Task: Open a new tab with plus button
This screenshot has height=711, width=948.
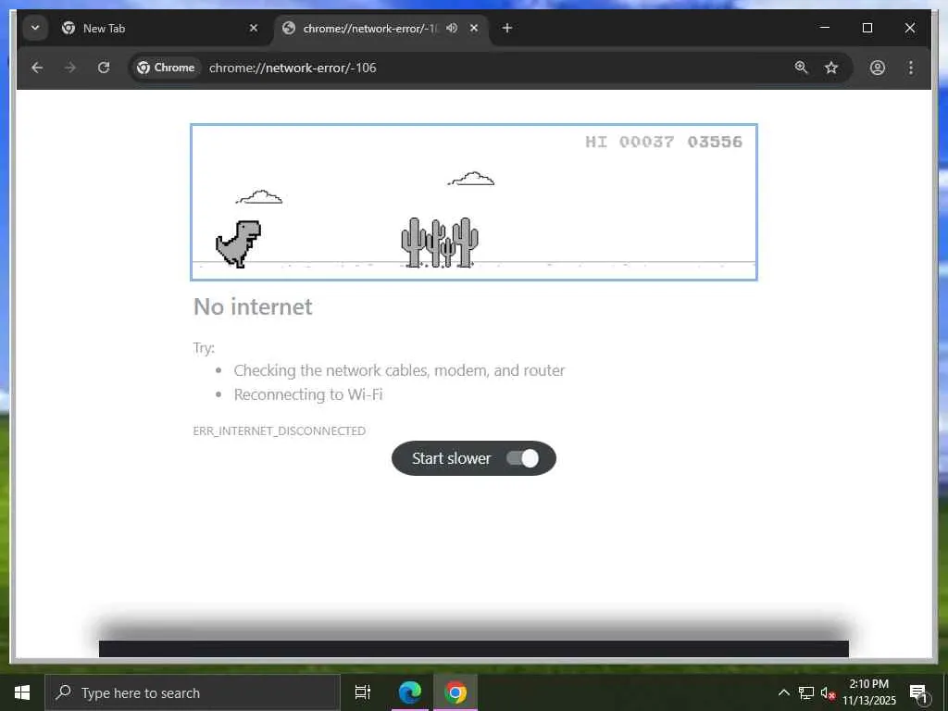Action: click(x=507, y=28)
